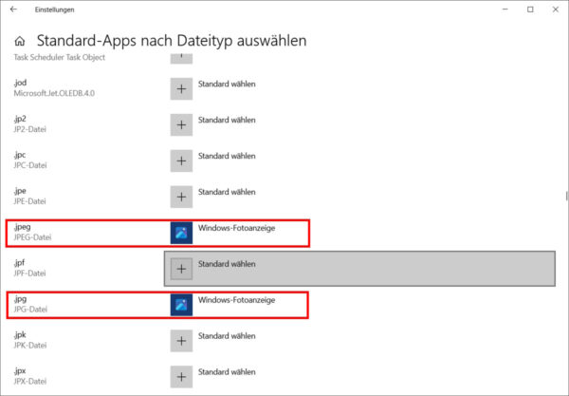Screen dimensions: 569x396
Task: Click the vertical scrollbar thumb
Action: point(566,196)
